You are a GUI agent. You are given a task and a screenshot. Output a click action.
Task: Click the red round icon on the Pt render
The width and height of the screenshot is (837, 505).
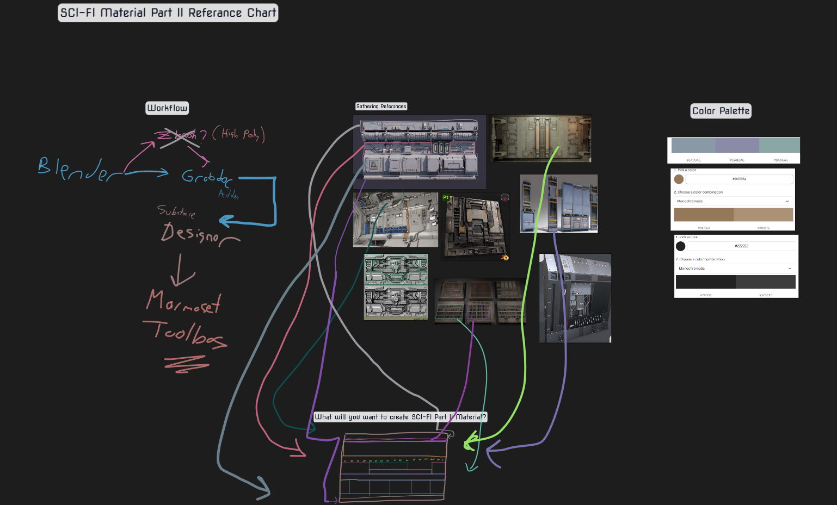505,197
